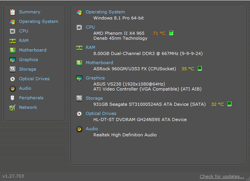Click the storage temperature 32 °C
This screenshot has height=181, width=250.
point(218,104)
